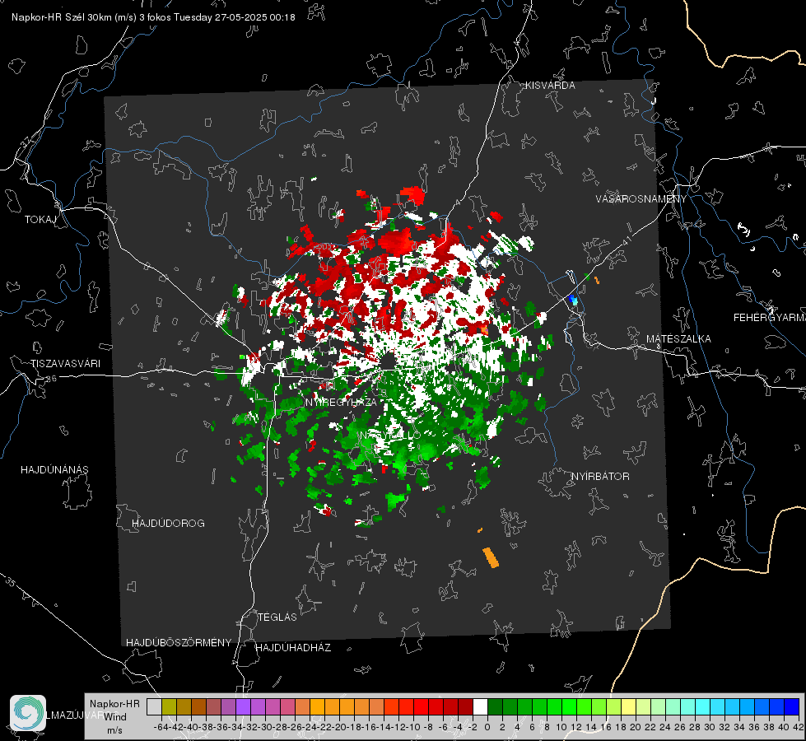Screen dimensions: 806x741
Task: Click the legend value -10
Action: pyautogui.click(x=412, y=727)
